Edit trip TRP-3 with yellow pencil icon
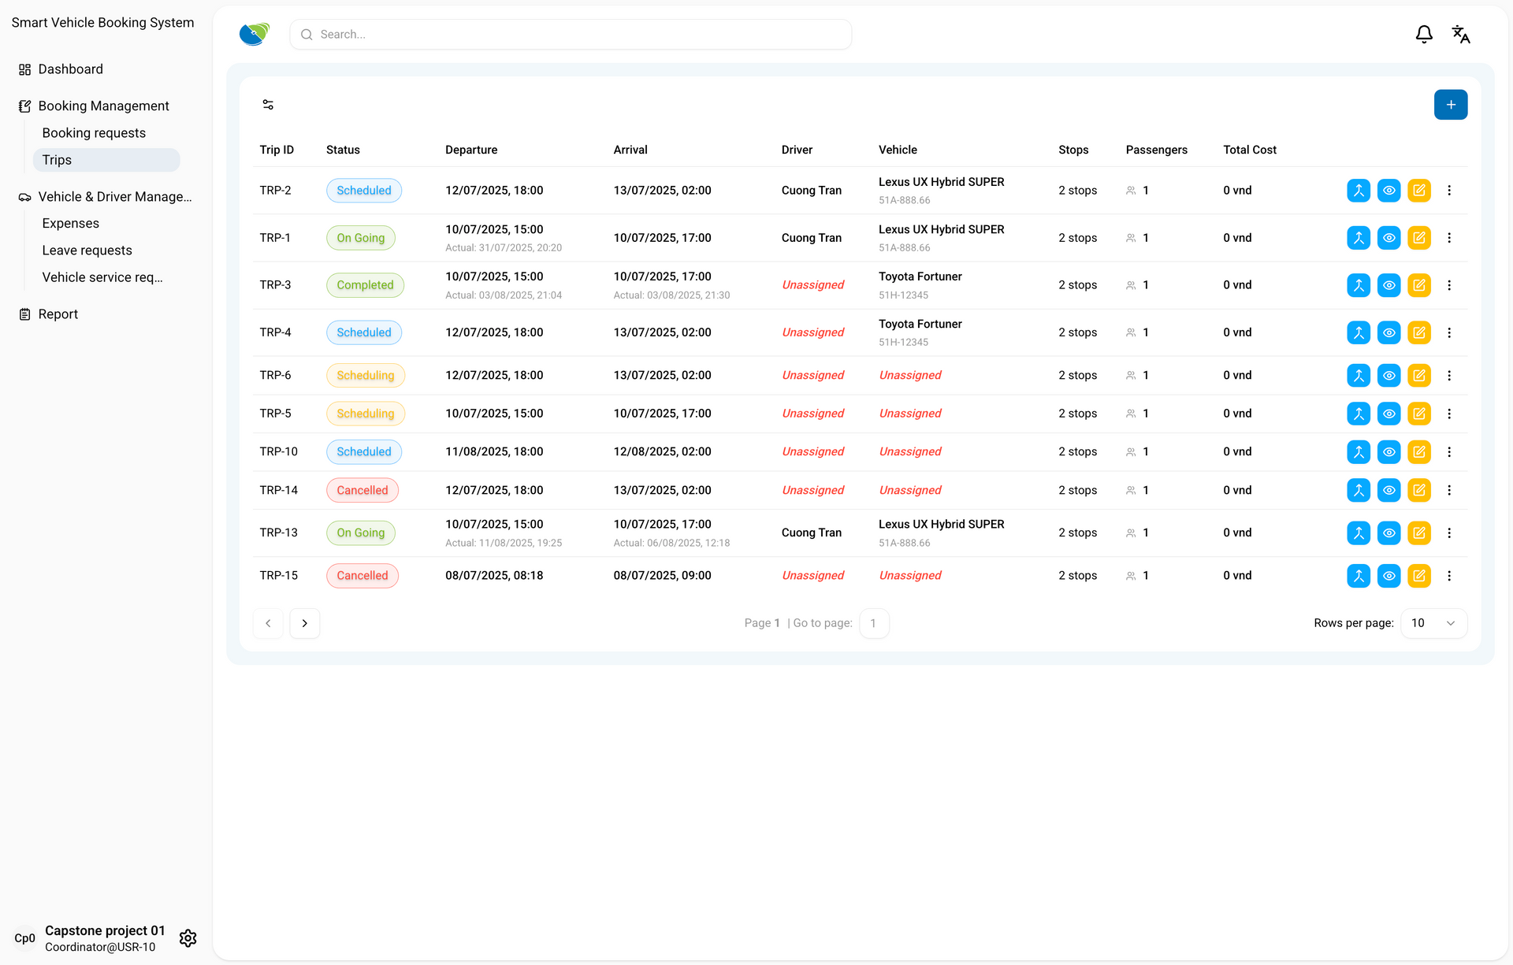 [1418, 285]
